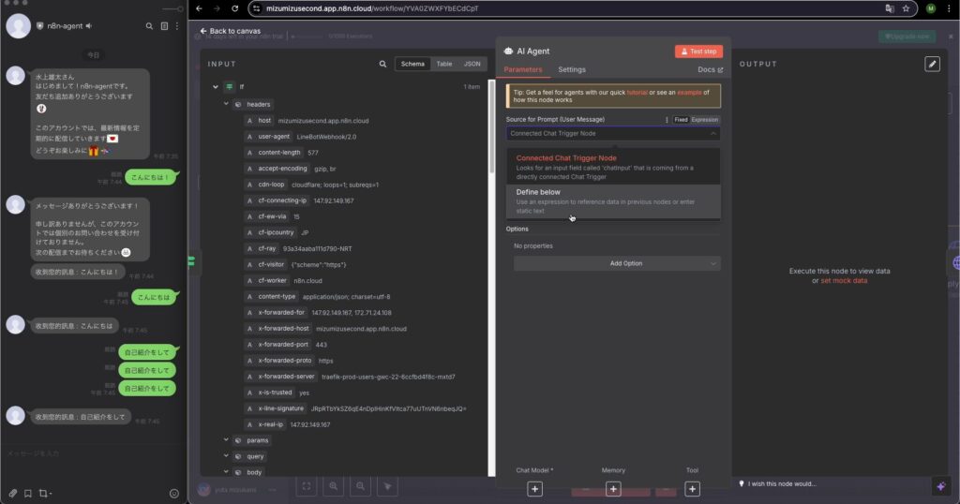Click the zoom out canvas icon
Viewport: 960px width, 504px height.
tap(360, 486)
